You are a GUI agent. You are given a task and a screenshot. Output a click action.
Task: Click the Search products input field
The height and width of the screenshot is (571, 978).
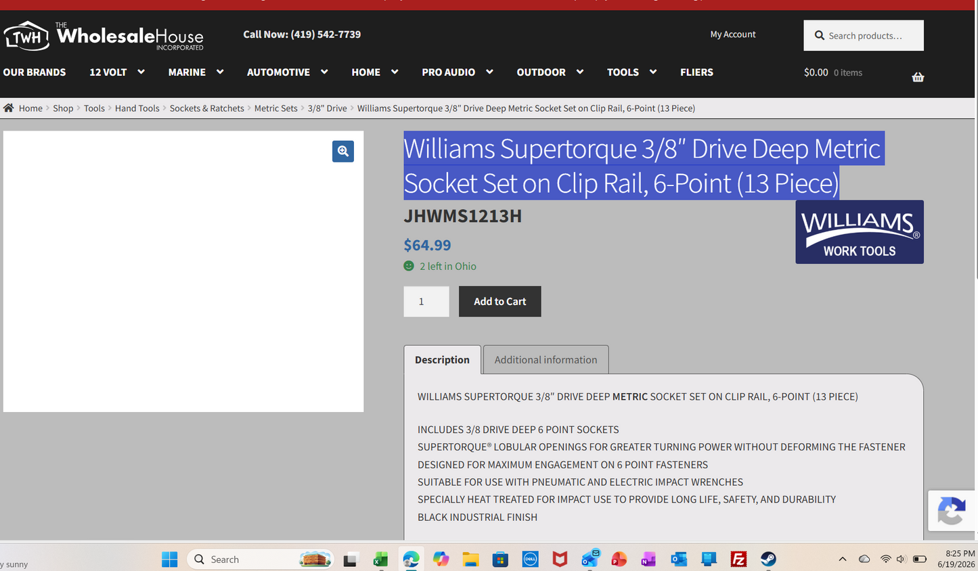pos(864,35)
